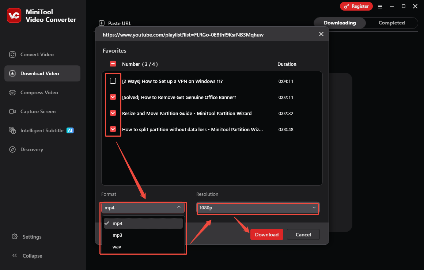Switch to the Completed tab

(x=391, y=23)
